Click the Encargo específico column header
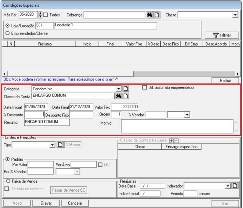The height and width of the screenshot is (208, 243). tap(181, 147)
